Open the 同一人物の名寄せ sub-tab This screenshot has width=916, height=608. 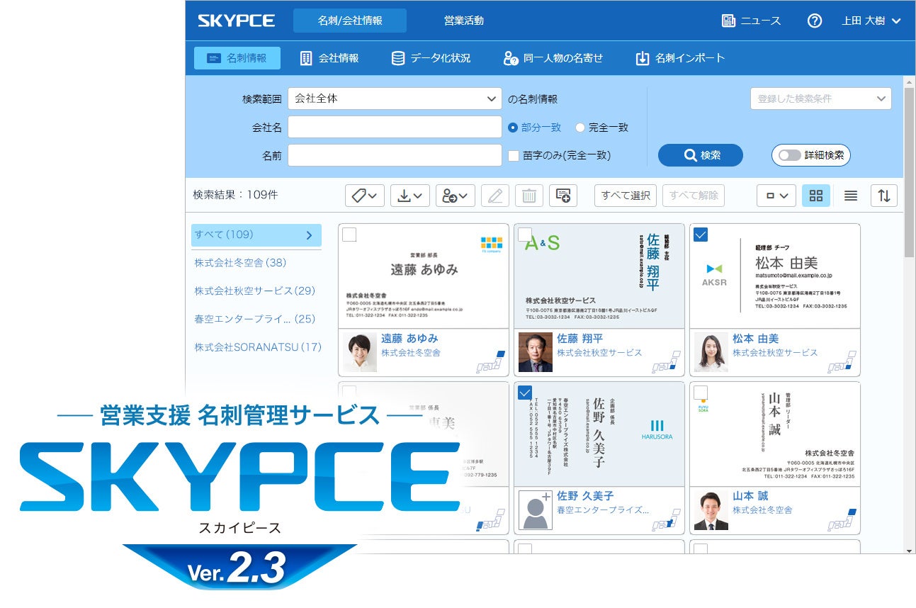pos(553,58)
